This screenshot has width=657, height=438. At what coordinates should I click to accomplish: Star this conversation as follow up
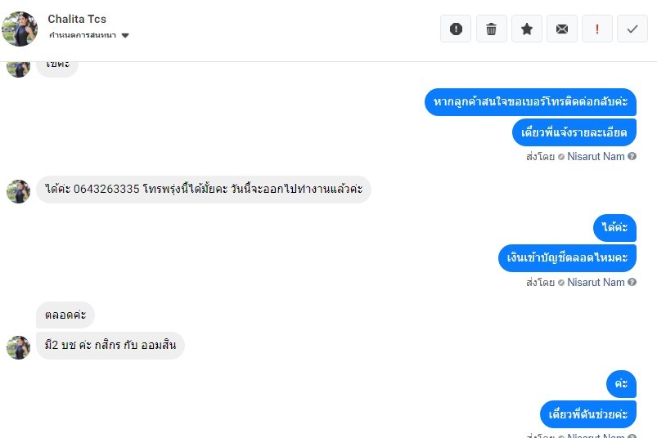(x=527, y=29)
